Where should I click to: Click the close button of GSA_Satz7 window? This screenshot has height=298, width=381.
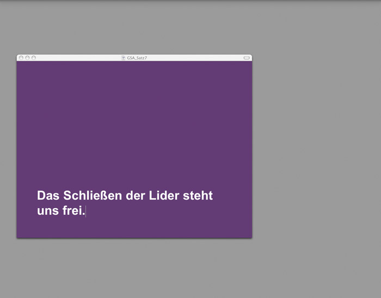pos(21,58)
